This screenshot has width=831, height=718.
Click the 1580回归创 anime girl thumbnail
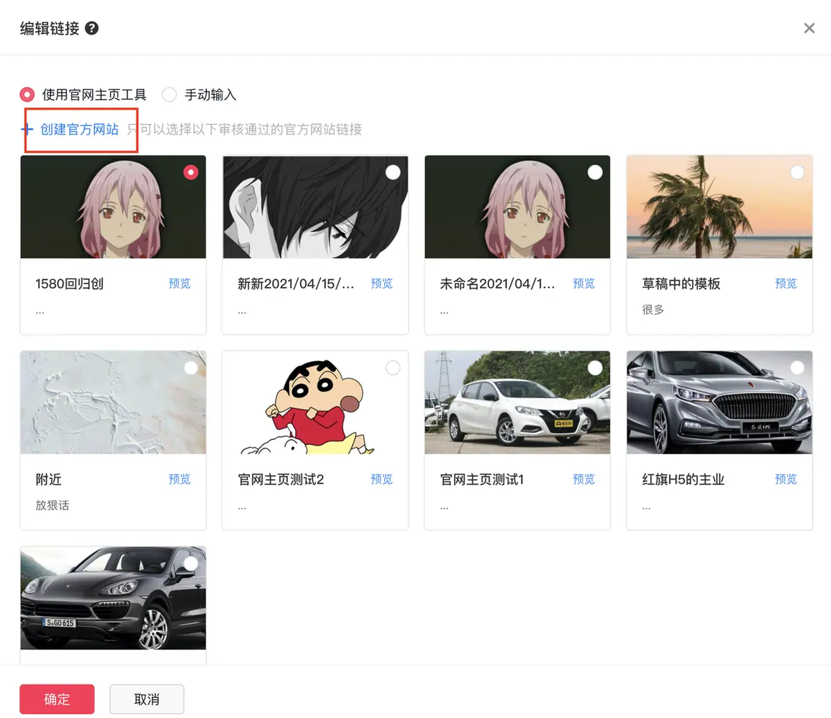coord(113,207)
